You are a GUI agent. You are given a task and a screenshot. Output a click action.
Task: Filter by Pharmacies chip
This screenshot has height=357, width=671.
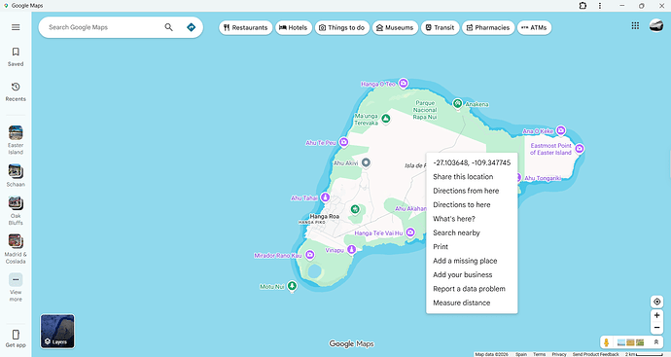488,28
